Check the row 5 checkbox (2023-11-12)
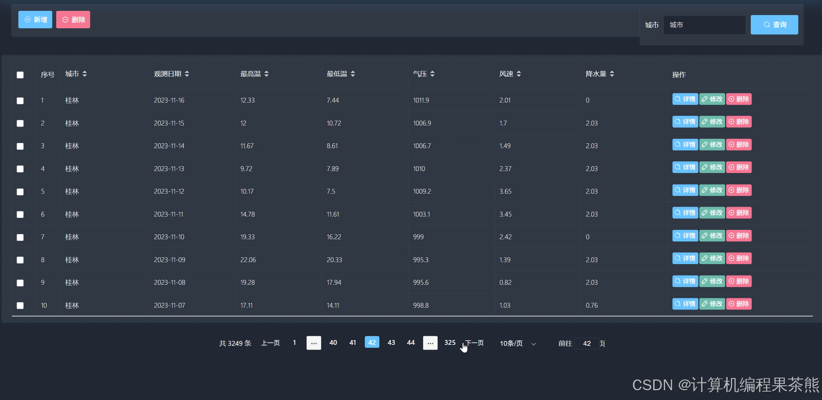822x400 pixels. click(20, 192)
